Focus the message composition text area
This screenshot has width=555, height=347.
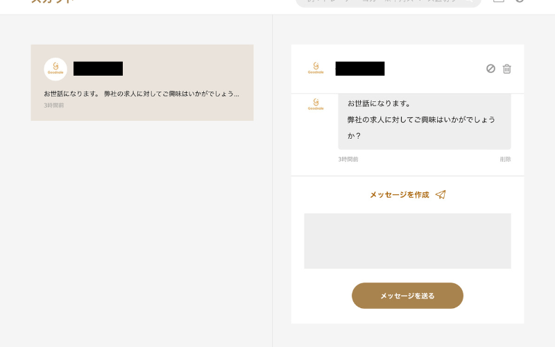pos(407,241)
